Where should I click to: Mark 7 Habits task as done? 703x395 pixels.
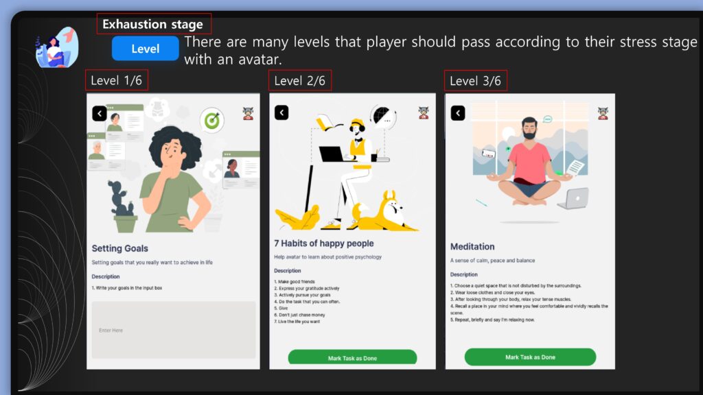[x=352, y=357]
